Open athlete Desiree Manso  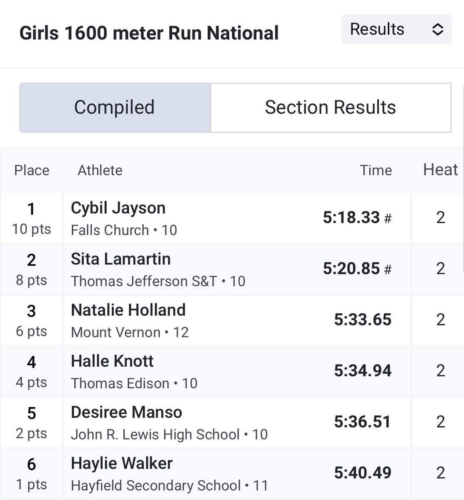coord(126,412)
